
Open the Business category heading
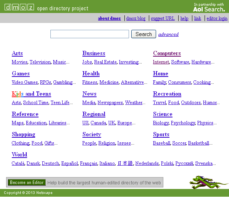[x=94, y=53]
